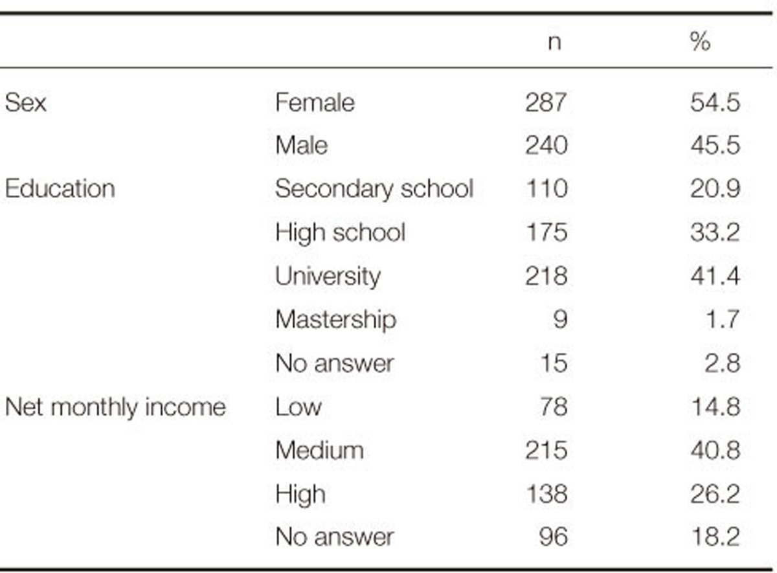Screen dimensions: 777x573
Task: Select the "Medium" income cell
Action: 319,451
